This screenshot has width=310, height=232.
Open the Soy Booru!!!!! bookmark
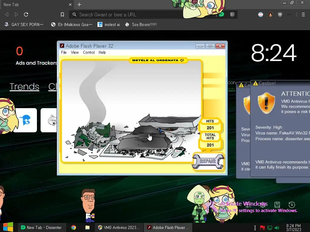tap(141, 24)
